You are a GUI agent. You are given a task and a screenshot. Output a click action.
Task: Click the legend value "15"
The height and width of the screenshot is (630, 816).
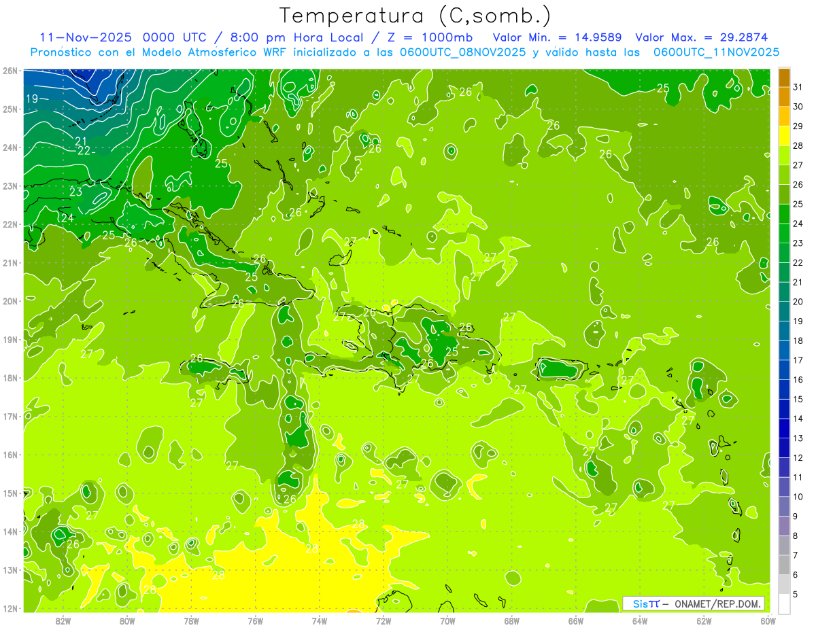tap(798, 399)
